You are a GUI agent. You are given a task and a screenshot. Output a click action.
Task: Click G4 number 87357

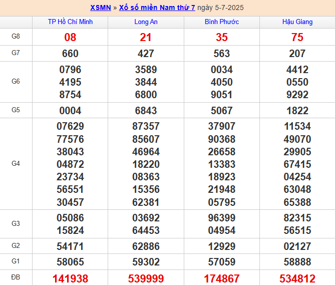pyautogui.click(x=146, y=126)
